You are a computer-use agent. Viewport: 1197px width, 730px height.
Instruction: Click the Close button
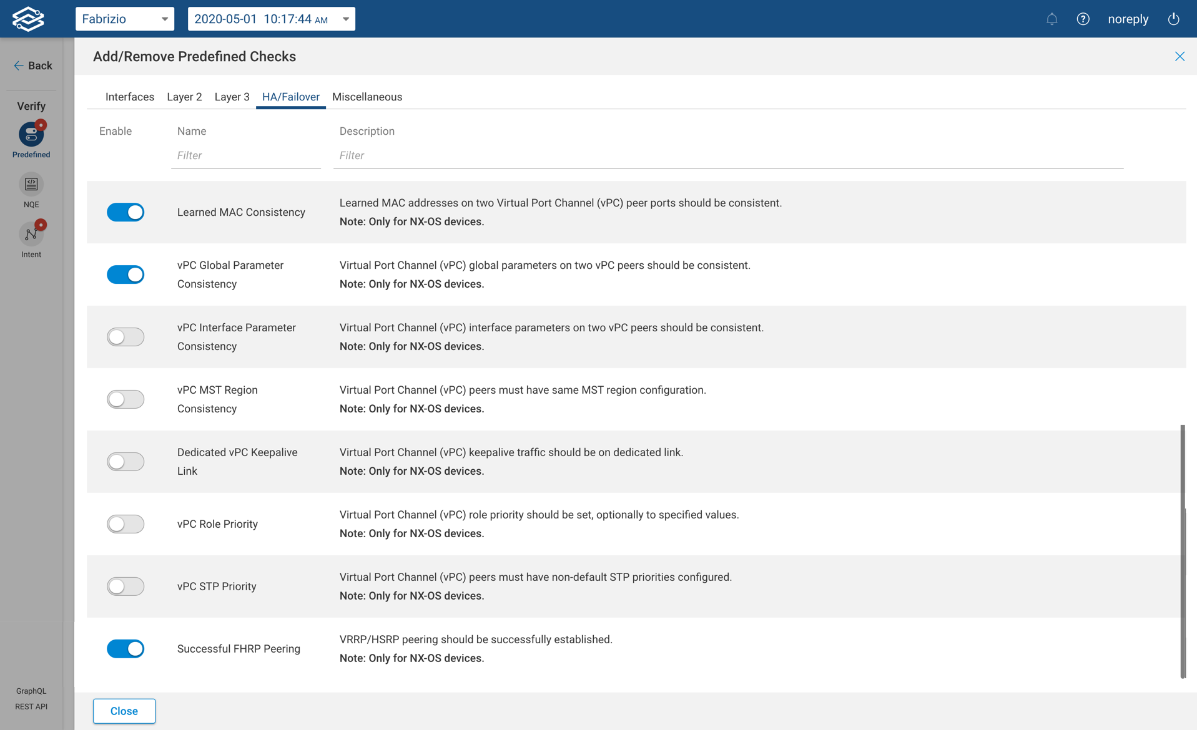point(124,711)
